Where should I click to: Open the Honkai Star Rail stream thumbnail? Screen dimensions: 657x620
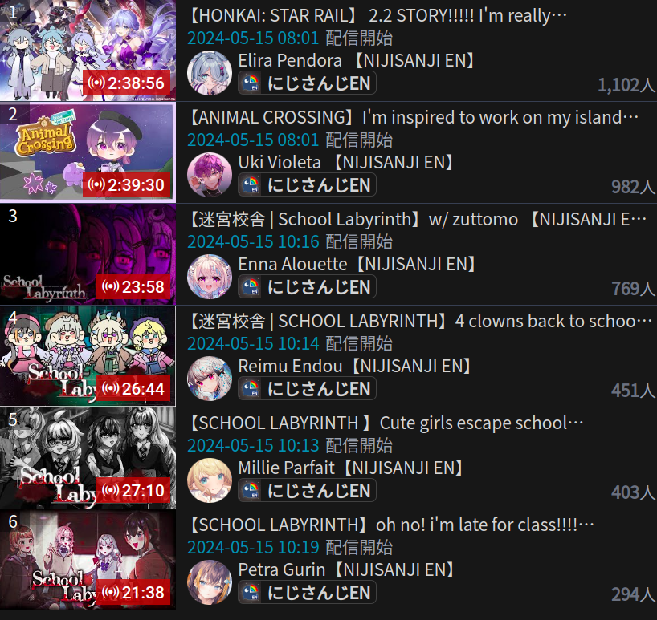tap(88, 51)
